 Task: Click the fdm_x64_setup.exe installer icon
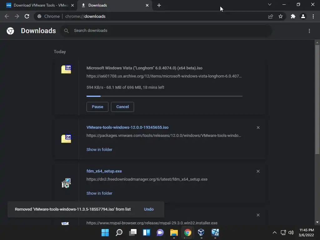pyautogui.click(x=66, y=183)
